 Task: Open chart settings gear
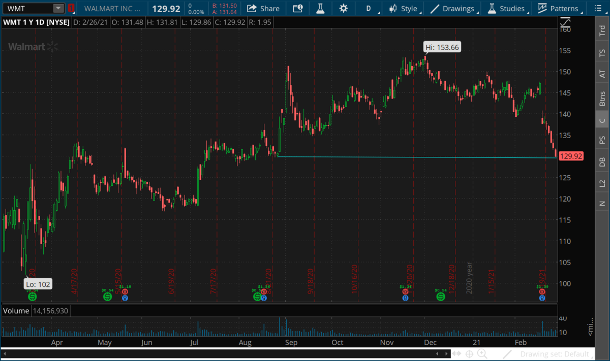click(344, 8)
